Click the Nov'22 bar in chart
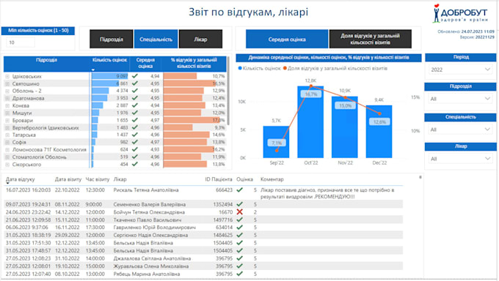 click(x=345, y=127)
